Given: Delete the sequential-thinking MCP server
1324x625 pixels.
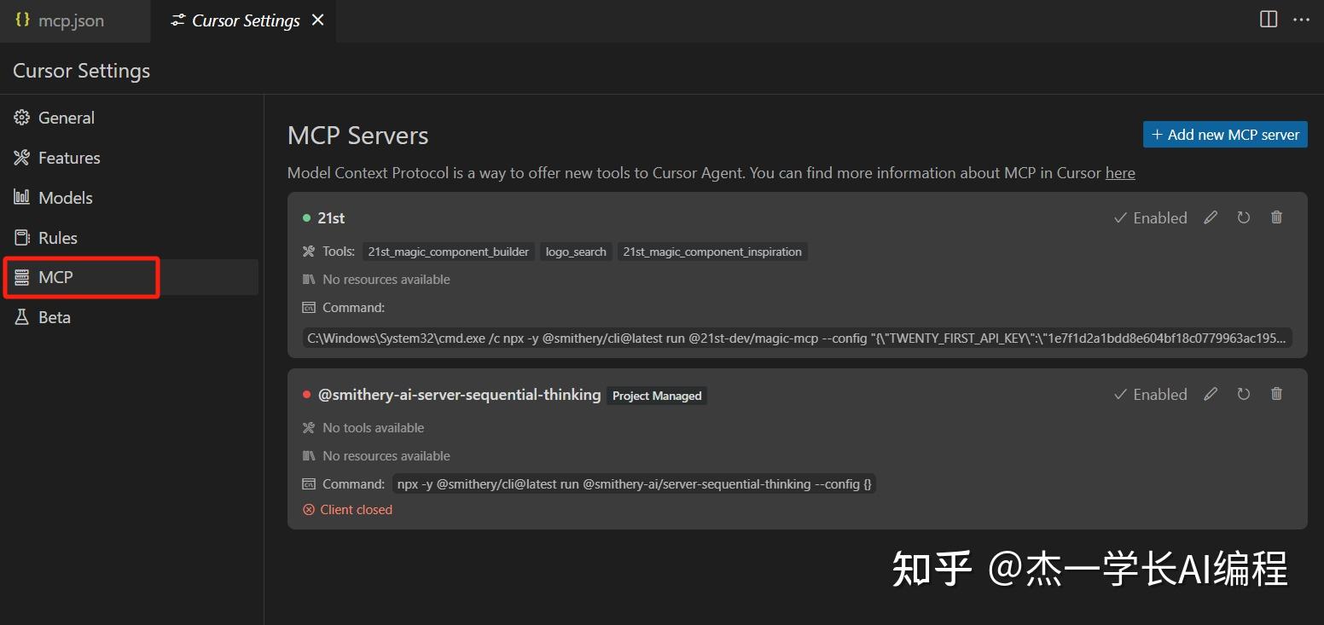Looking at the screenshot, I should (x=1276, y=394).
